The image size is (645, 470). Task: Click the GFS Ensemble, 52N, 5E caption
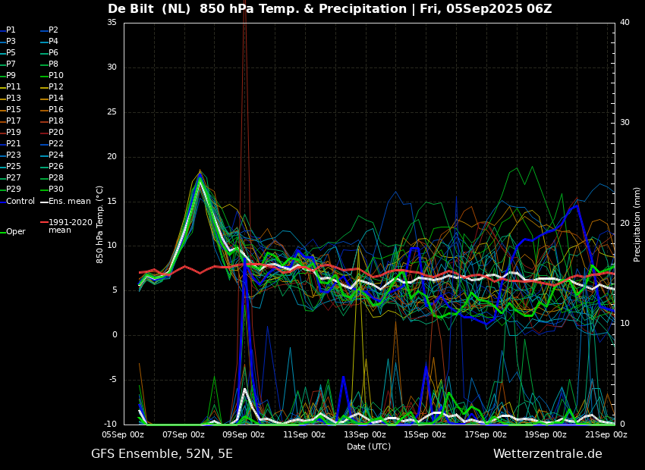[162, 454]
